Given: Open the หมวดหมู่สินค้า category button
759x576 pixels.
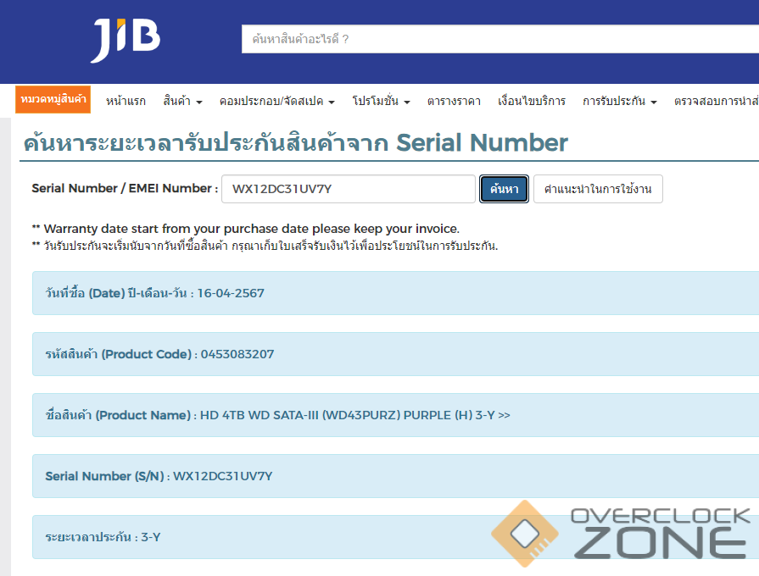Looking at the screenshot, I should 53,99.
